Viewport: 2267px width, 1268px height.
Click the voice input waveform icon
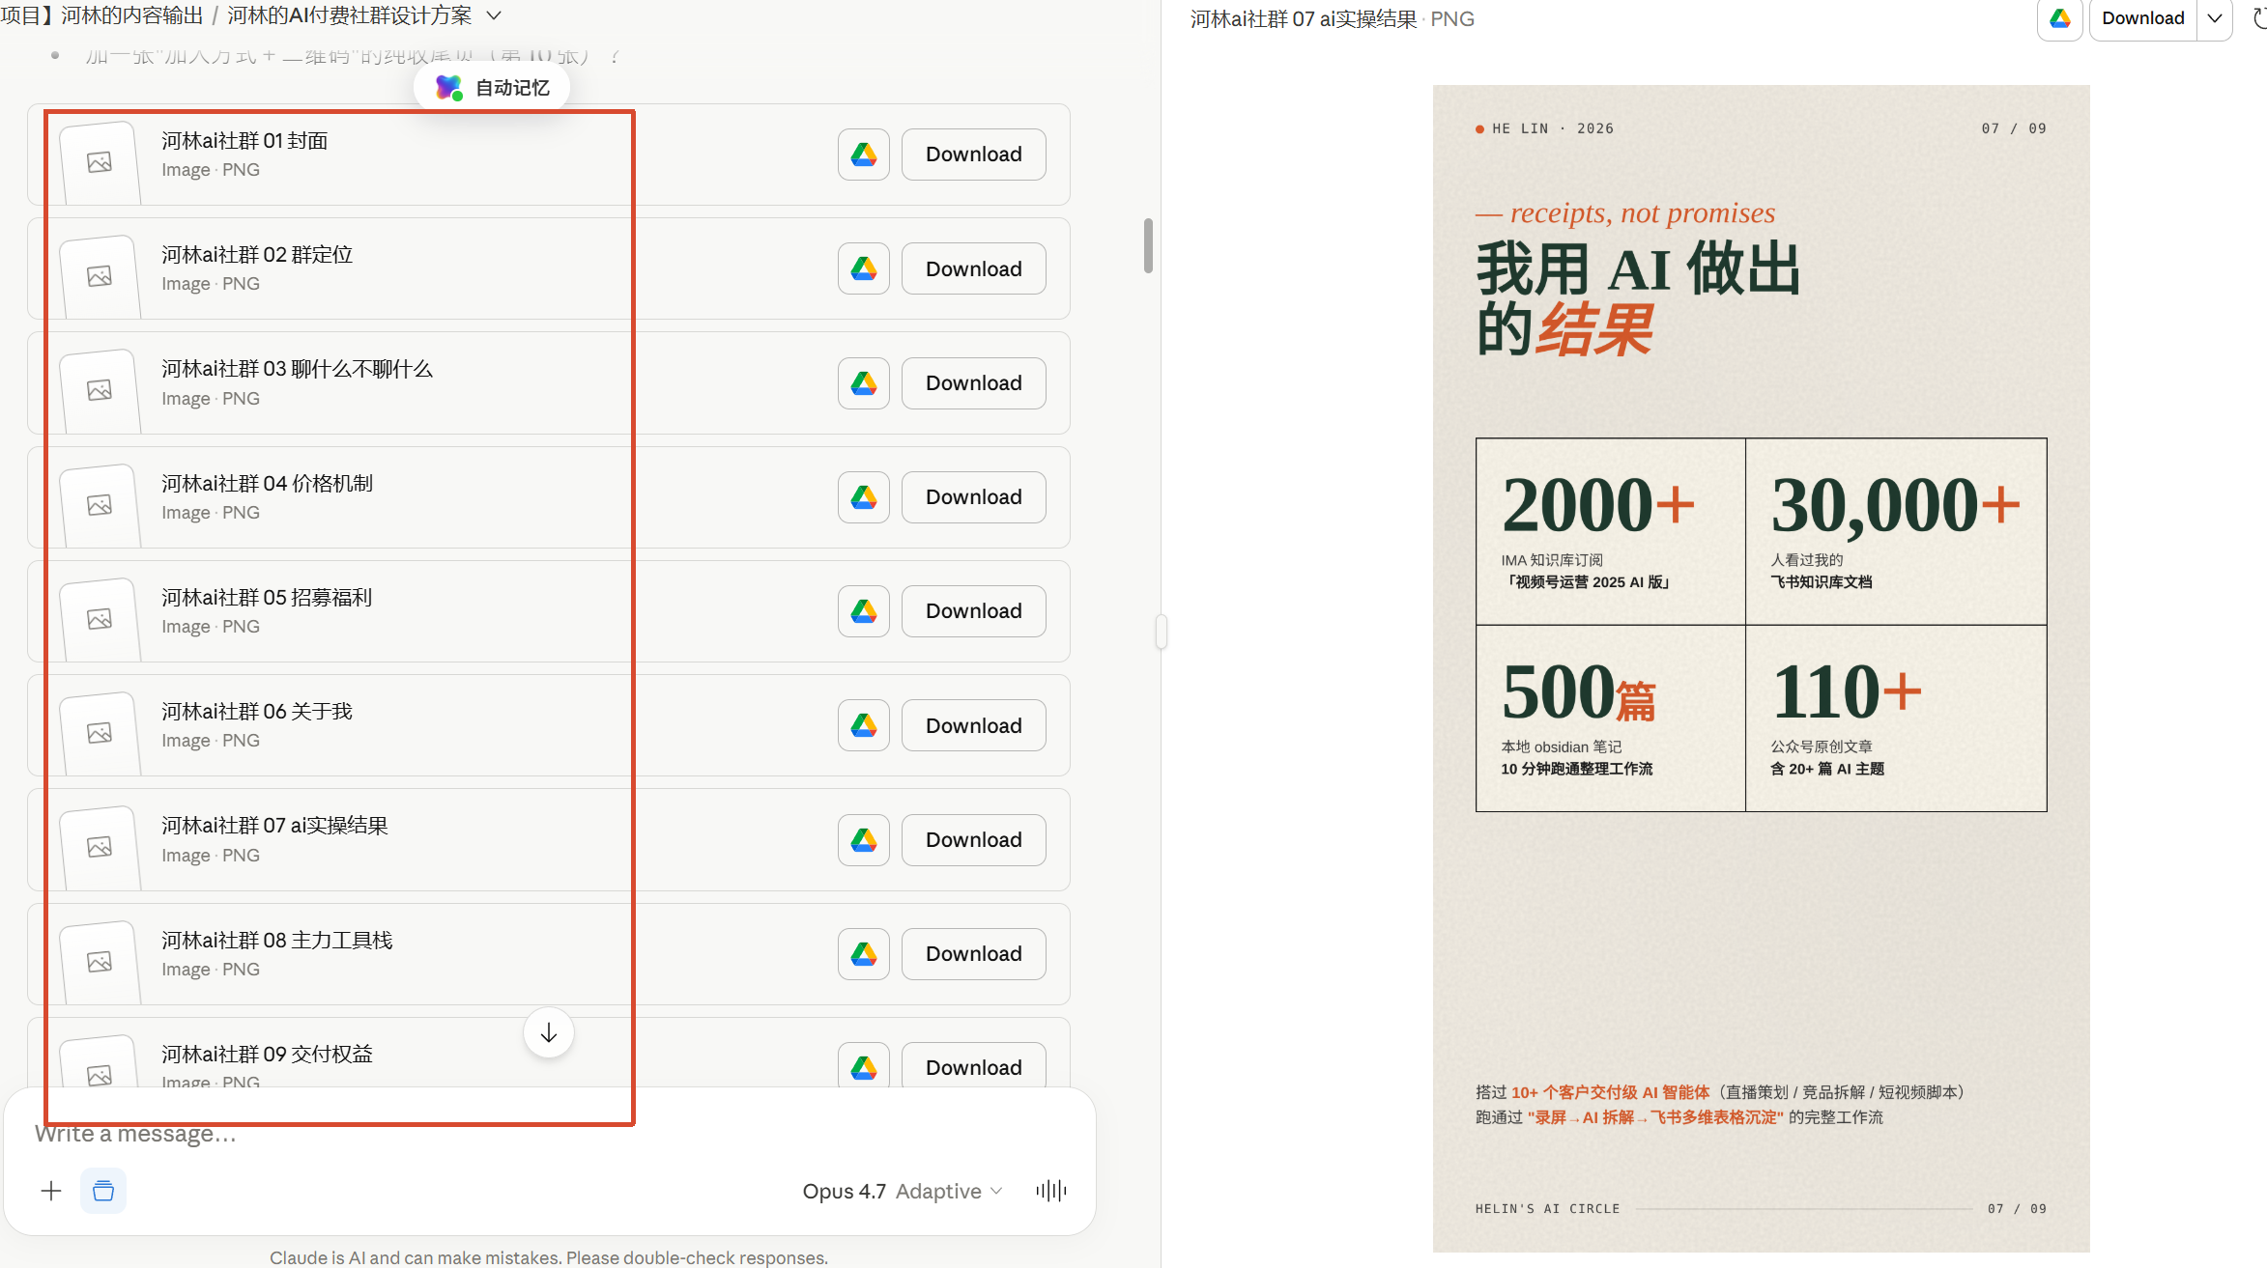coord(1051,1191)
